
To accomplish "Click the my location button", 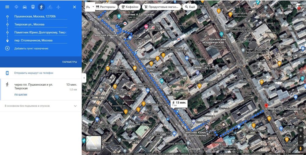I will (301, 130).
